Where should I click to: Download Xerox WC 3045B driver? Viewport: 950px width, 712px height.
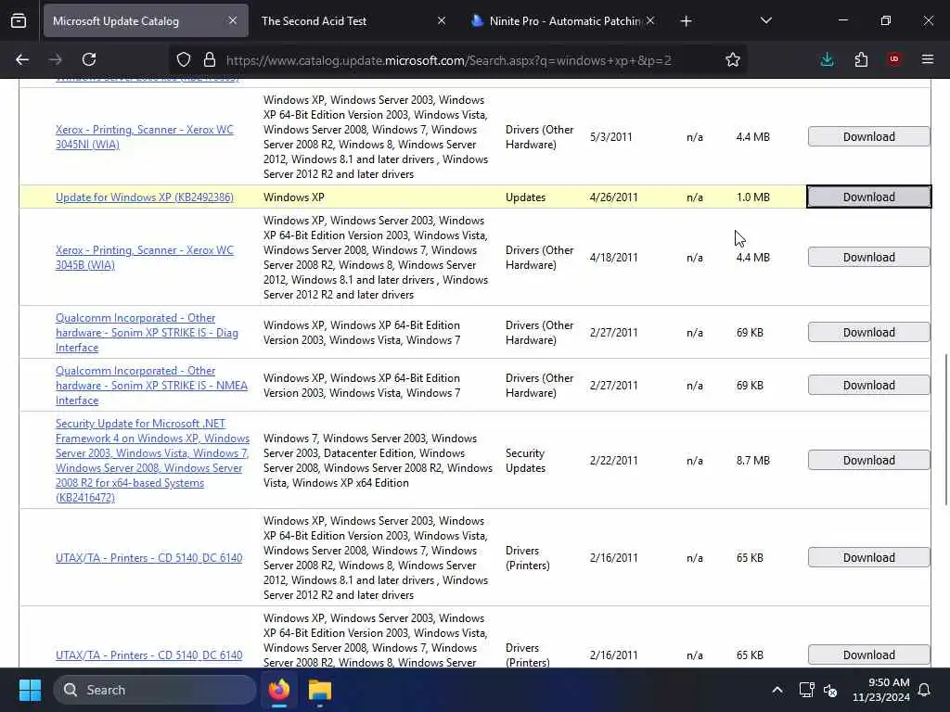(868, 258)
